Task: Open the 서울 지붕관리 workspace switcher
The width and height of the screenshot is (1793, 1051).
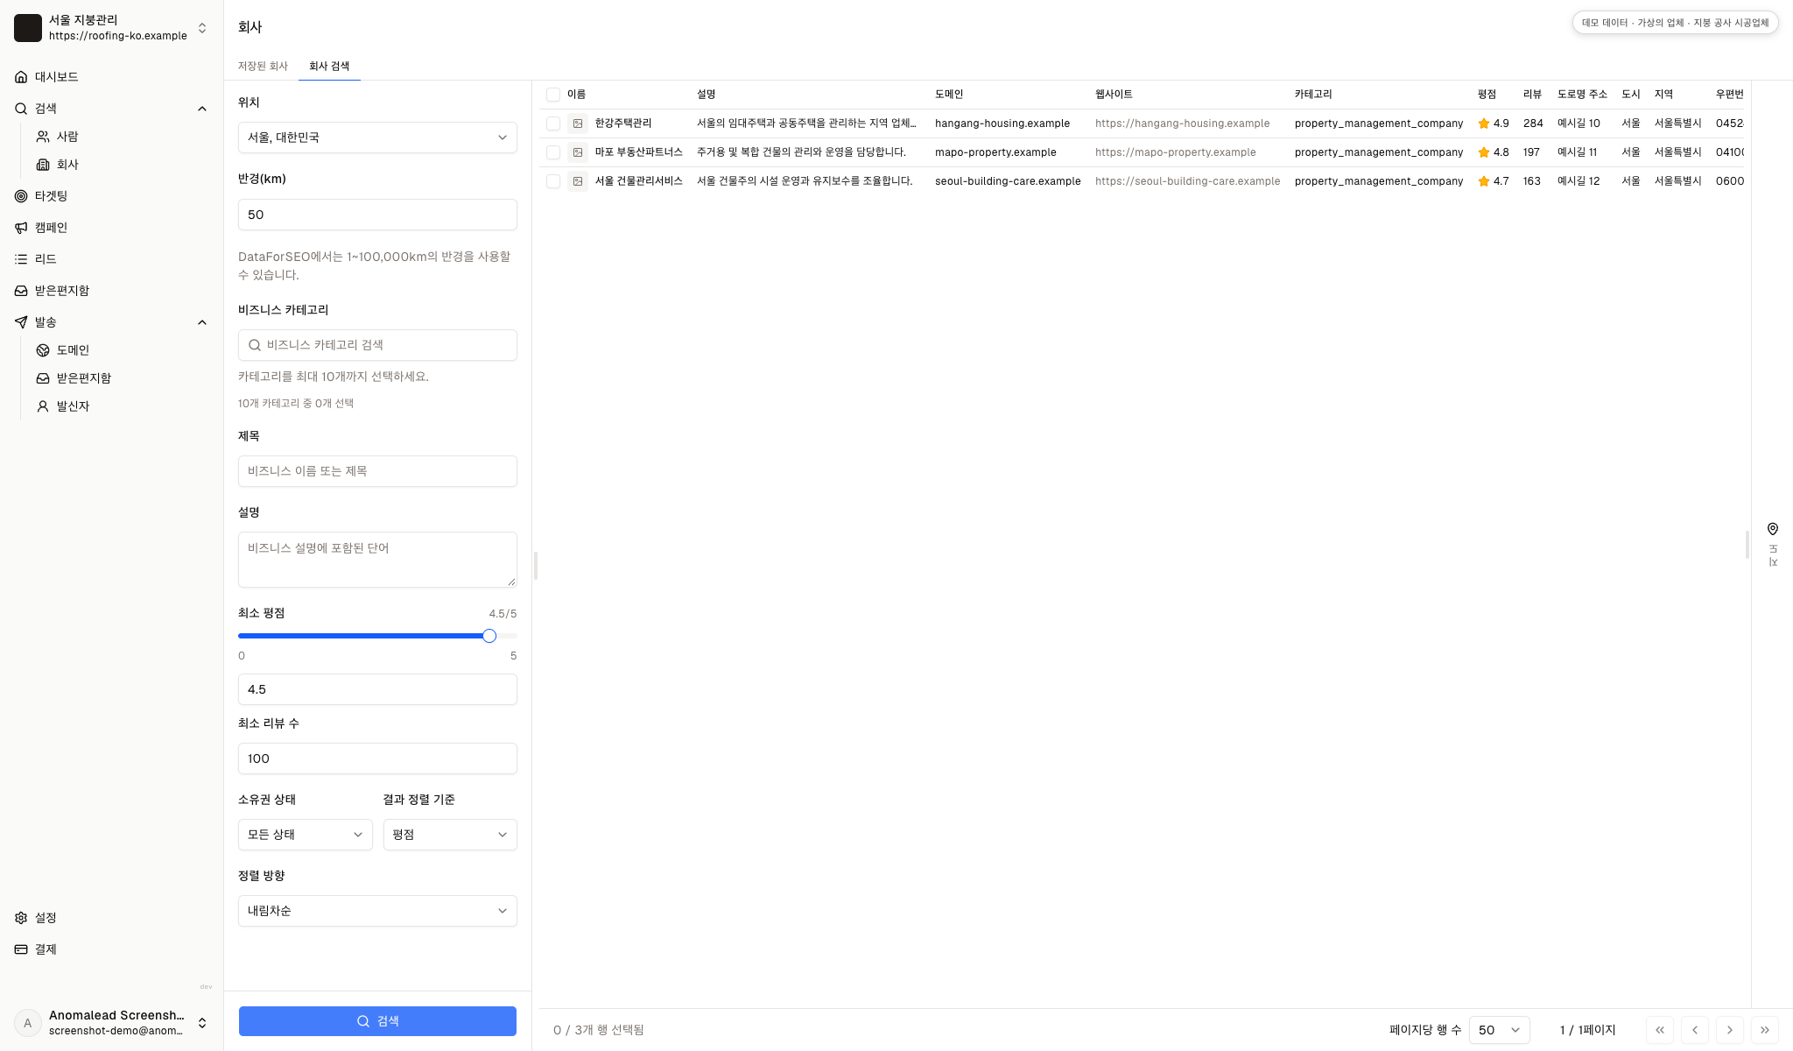Action: click(x=111, y=28)
